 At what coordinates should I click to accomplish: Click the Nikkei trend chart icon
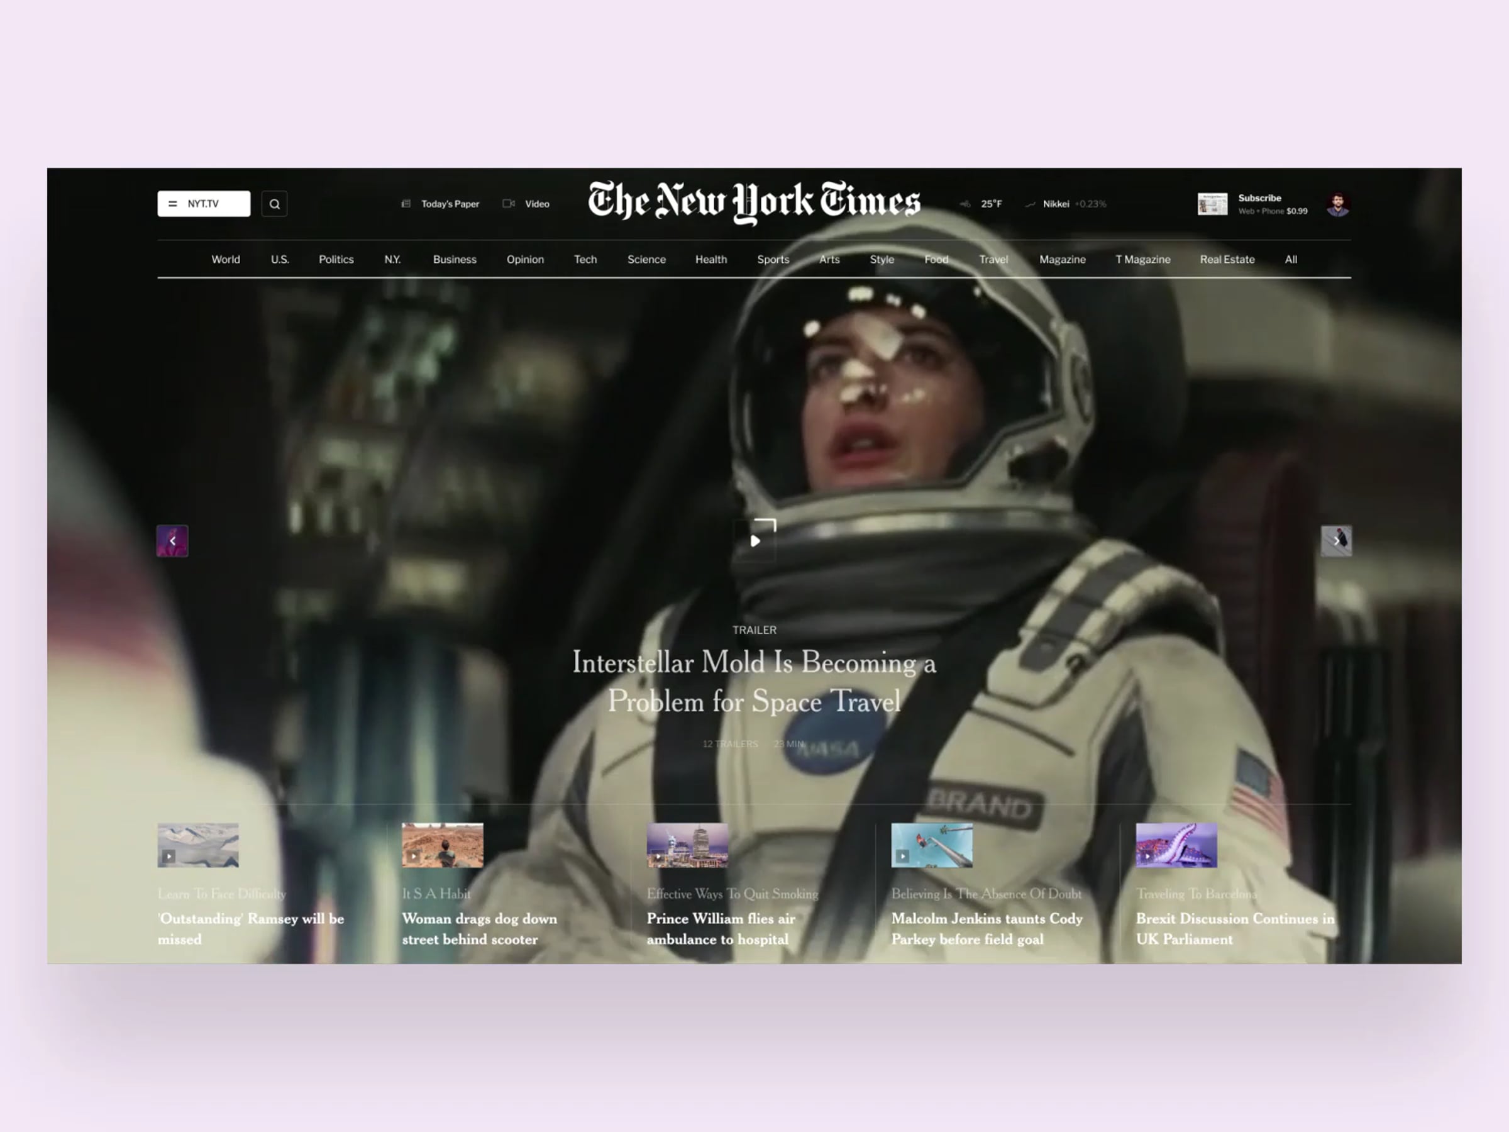pyautogui.click(x=1030, y=204)
